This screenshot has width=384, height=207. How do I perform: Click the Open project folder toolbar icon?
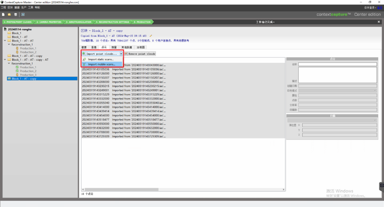(x=9, y=15)
